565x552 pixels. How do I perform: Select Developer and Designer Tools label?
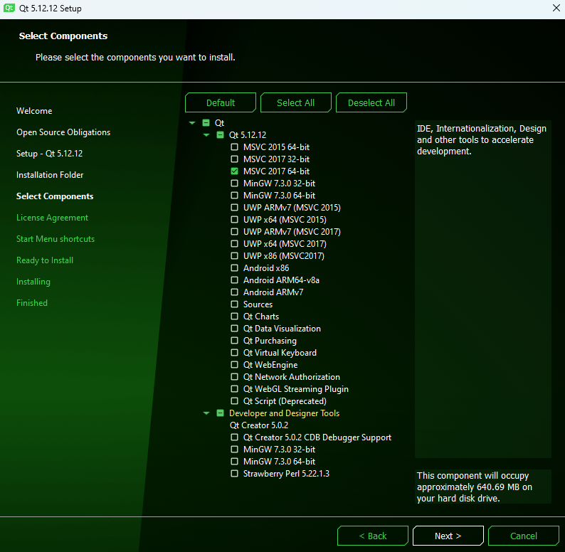(x=285, y=413)
